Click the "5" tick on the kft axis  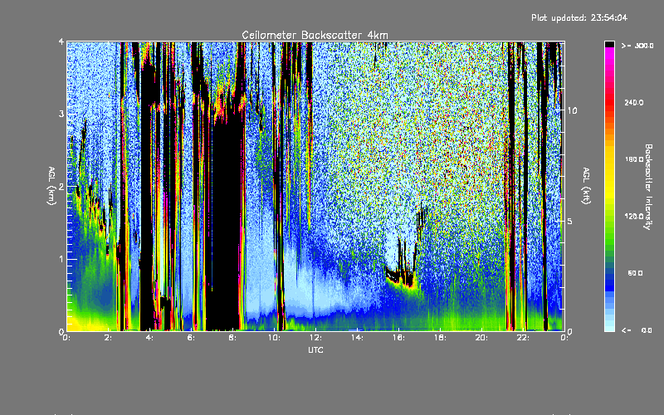click(569, 222)
